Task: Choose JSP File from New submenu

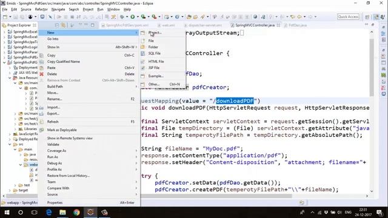Action: [163, 68]
